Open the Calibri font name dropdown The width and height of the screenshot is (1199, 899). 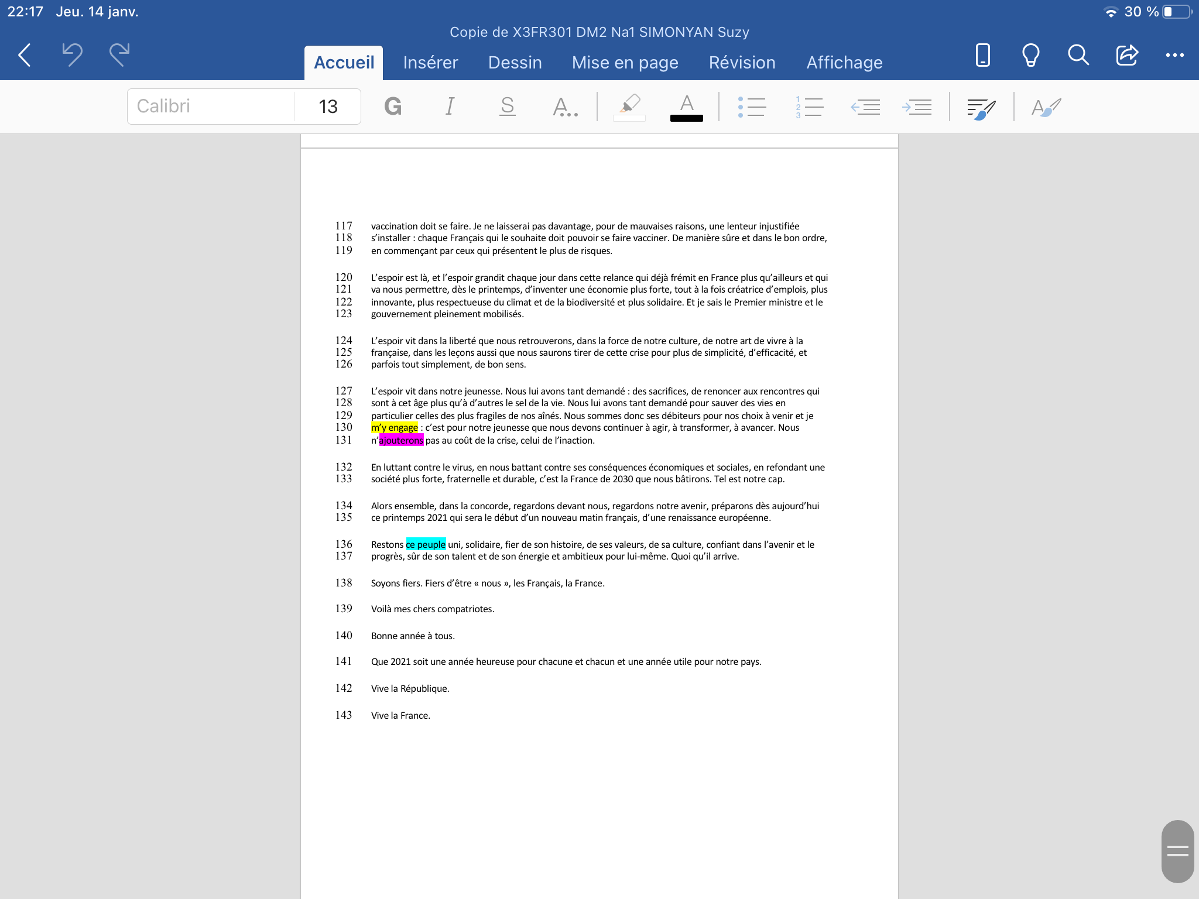point(211,107)
